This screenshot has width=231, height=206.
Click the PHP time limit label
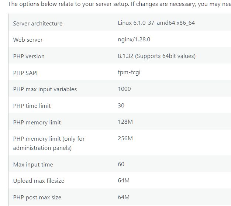click(32, 106)
